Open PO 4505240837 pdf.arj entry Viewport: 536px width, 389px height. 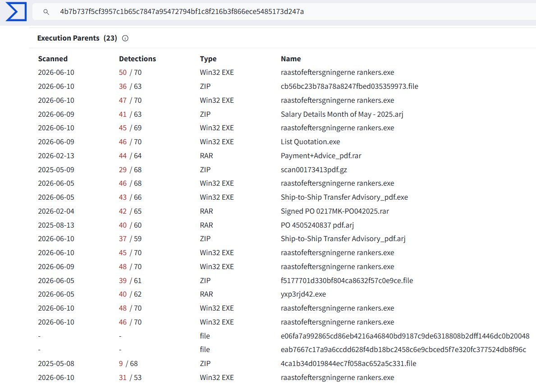tap(317, 225)
